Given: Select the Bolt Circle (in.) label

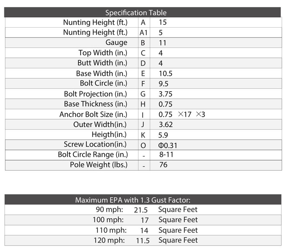Looking at the screenshot, I should [103, 83].
